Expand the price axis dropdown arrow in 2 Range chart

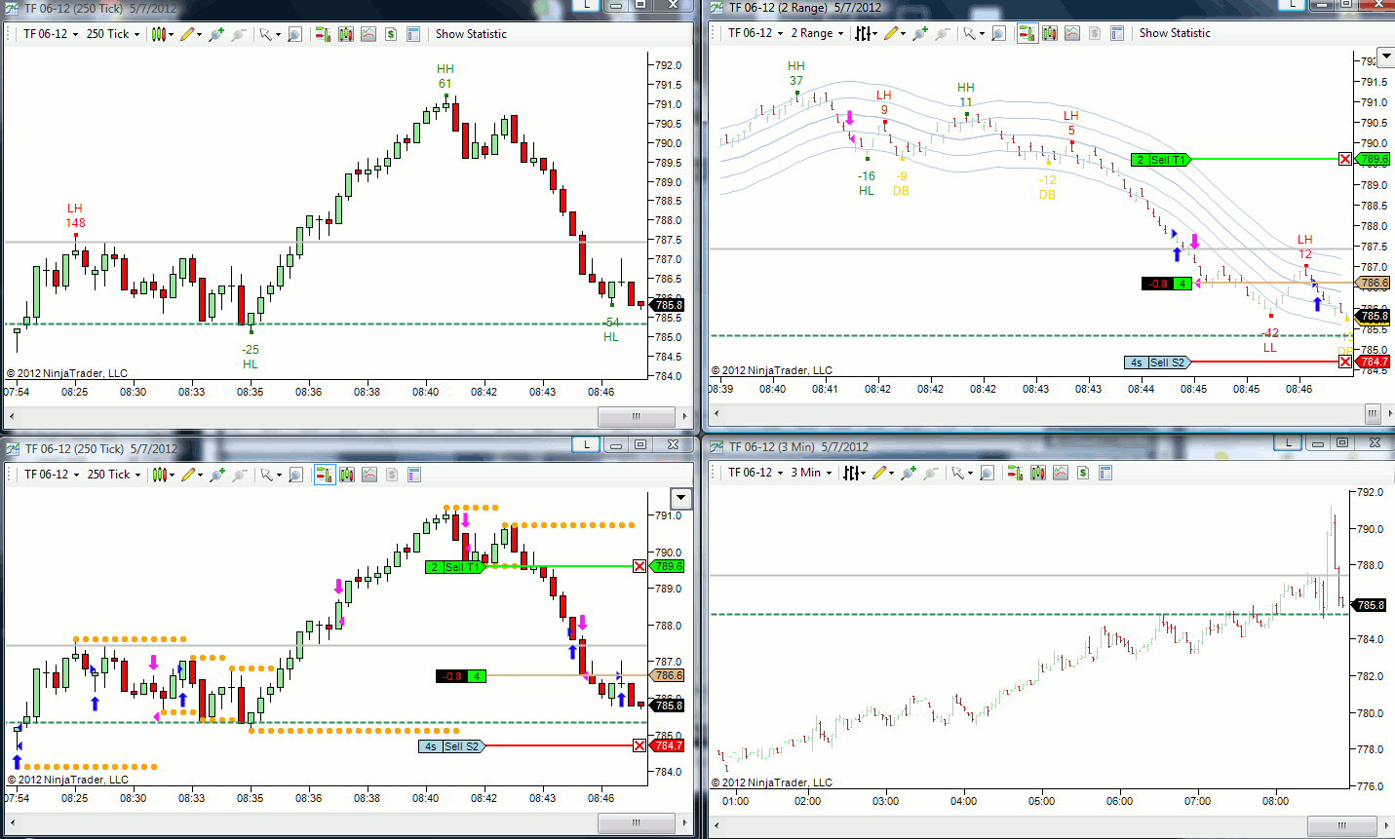[1385, 57]
